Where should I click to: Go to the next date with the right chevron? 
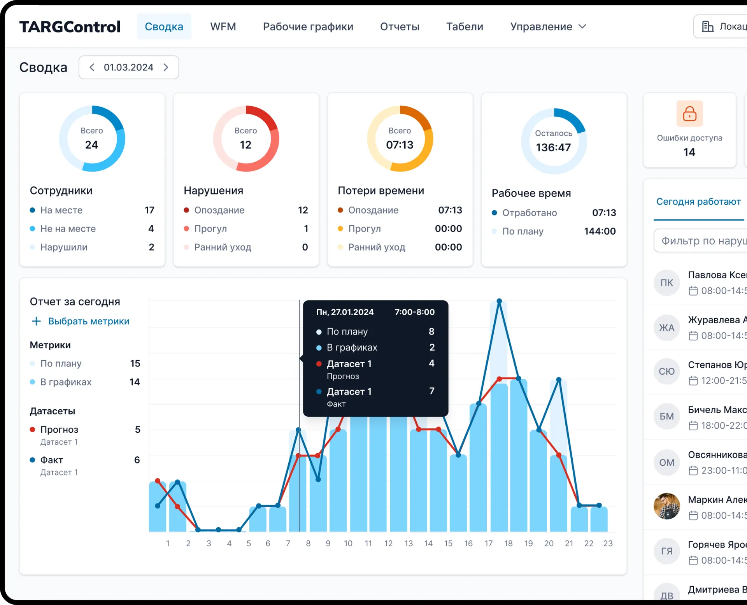pos(166,67)
